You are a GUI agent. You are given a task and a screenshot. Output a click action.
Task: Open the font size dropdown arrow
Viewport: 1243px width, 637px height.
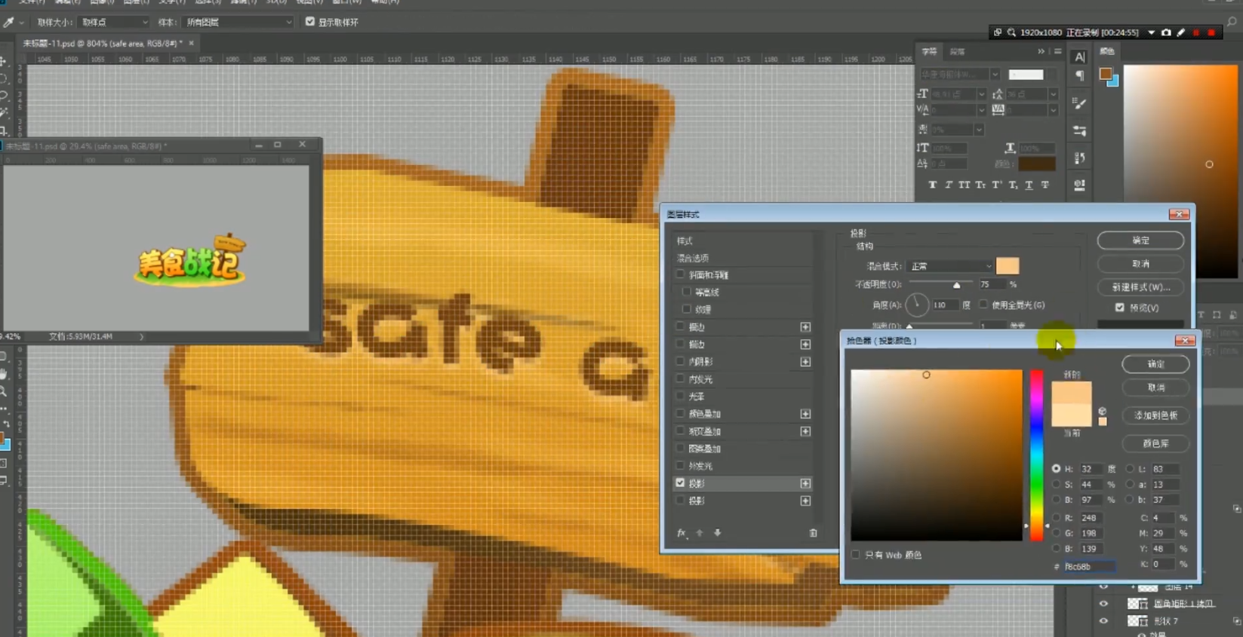tap(981, 94)
